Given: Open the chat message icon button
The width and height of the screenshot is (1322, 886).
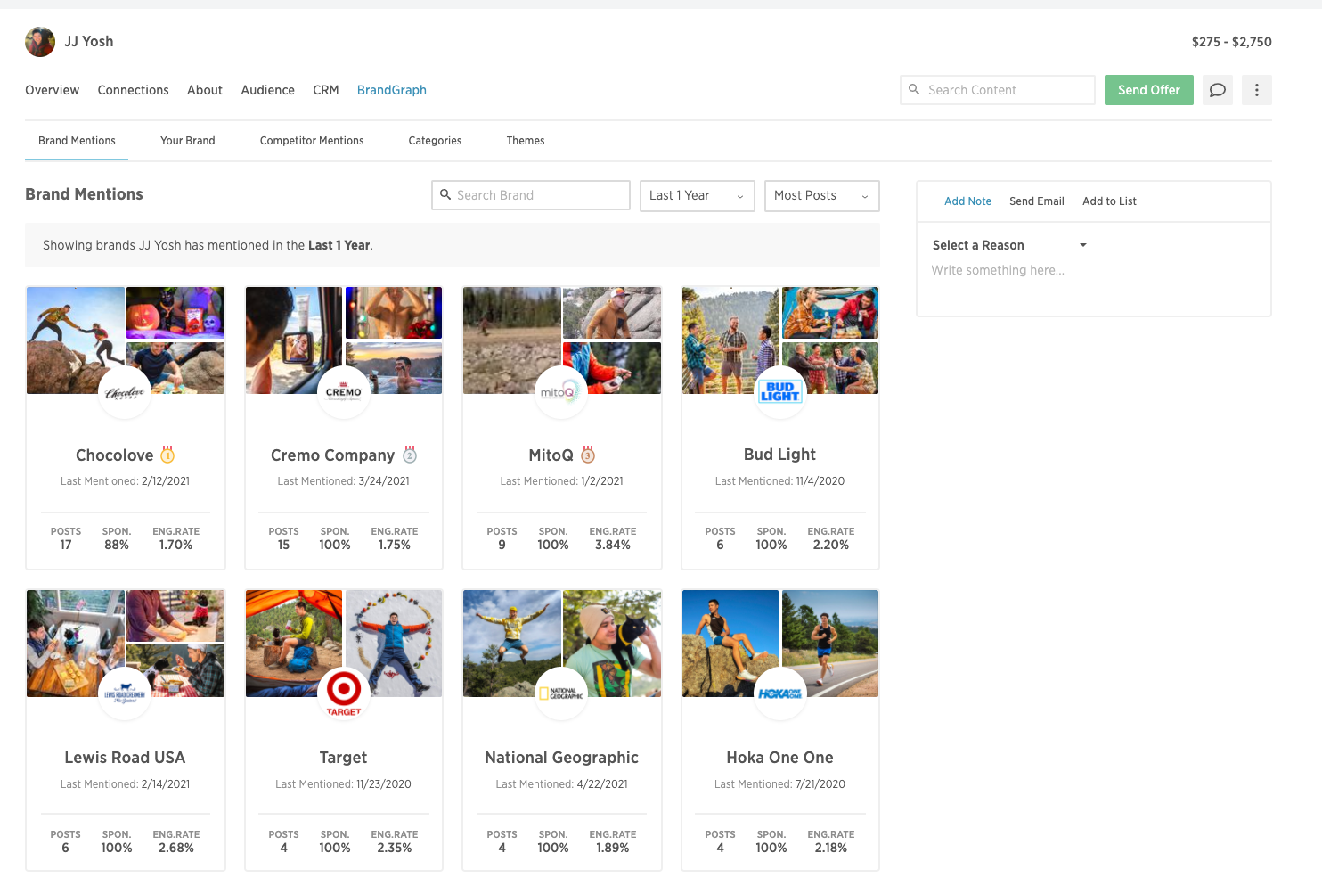Looking at the screenshot, I should pos(1218,90).
